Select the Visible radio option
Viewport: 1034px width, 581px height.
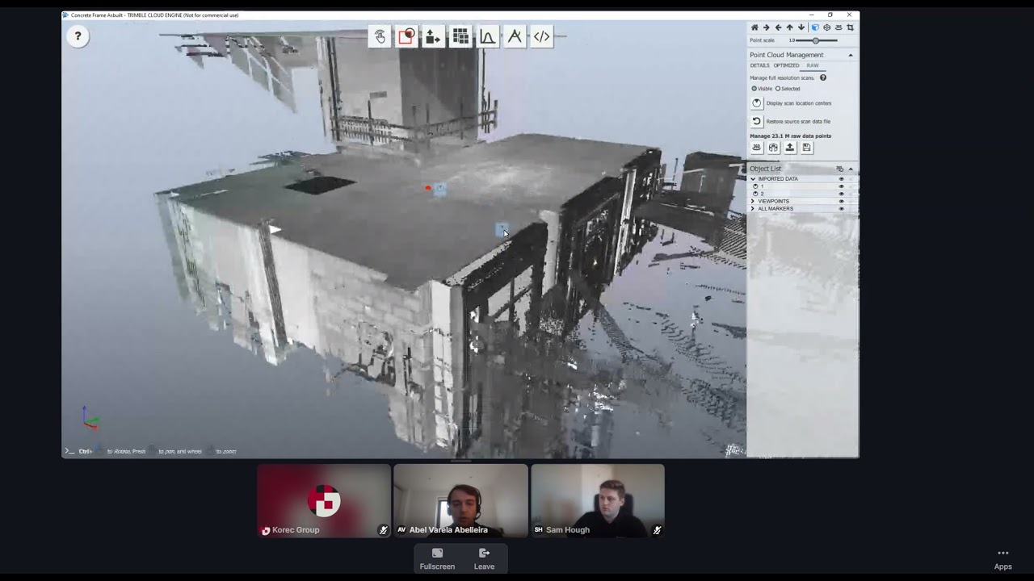pos(754,89)
